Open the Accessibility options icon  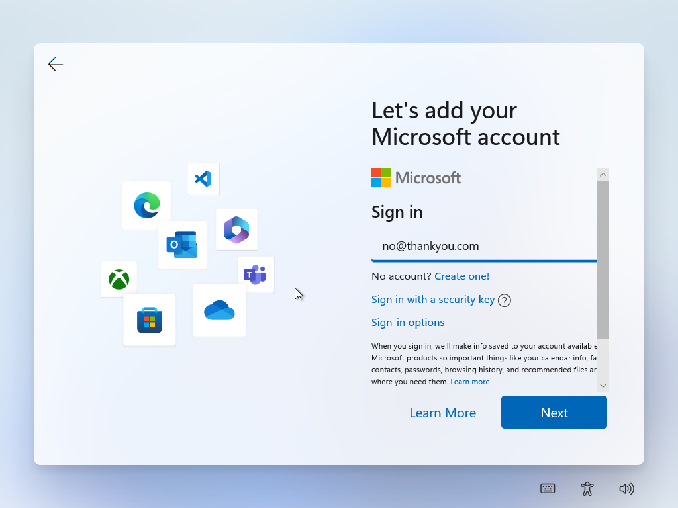click(x=587, y=489)
